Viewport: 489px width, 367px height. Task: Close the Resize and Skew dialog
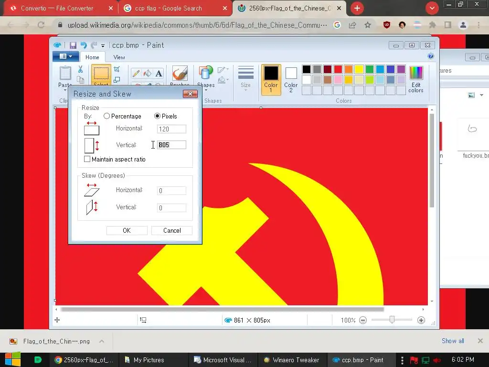tap(190, 94)
